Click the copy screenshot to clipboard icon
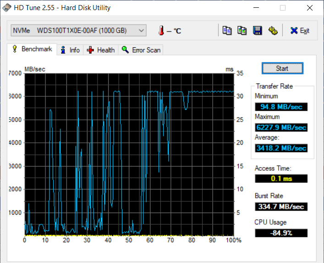 (242, 31)
